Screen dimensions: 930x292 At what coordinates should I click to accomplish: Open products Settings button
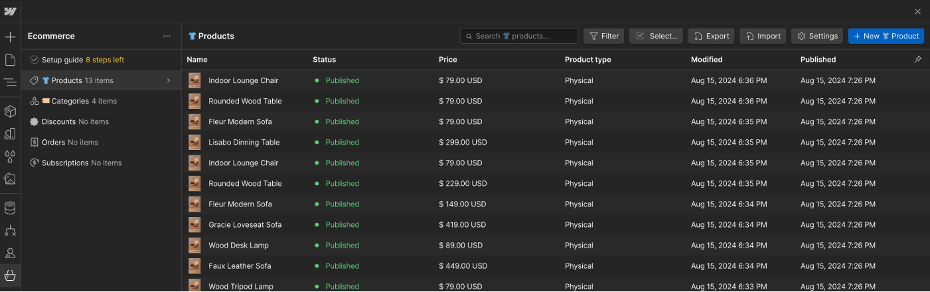pos(817,36)
